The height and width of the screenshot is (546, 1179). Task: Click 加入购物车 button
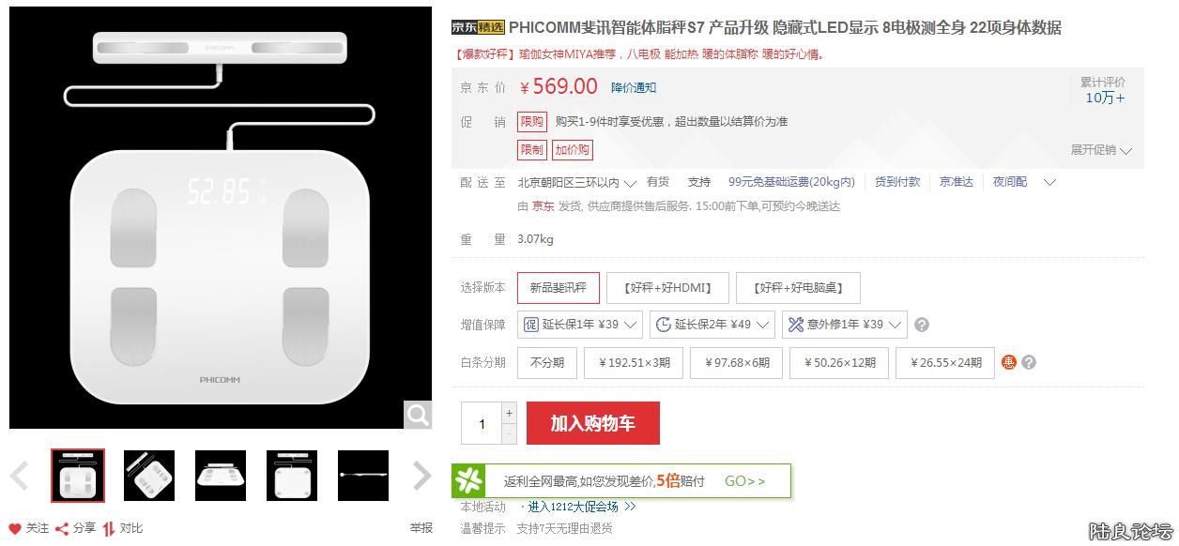coord(593,423)
